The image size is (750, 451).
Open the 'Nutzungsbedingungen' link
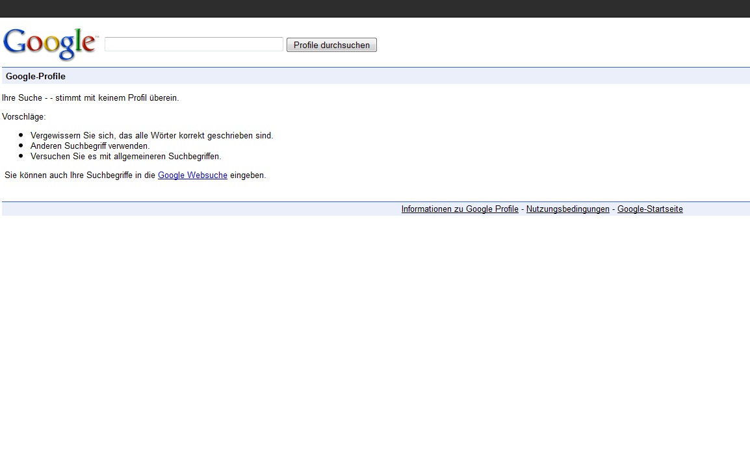pos(568,209)
